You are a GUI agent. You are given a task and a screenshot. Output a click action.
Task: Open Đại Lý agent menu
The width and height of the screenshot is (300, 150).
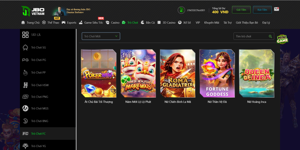click(266, 23)
